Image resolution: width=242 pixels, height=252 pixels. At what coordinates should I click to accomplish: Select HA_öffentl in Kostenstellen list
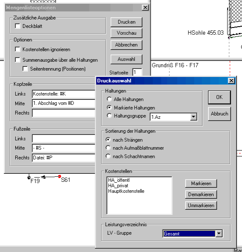[x=119, y=180]
